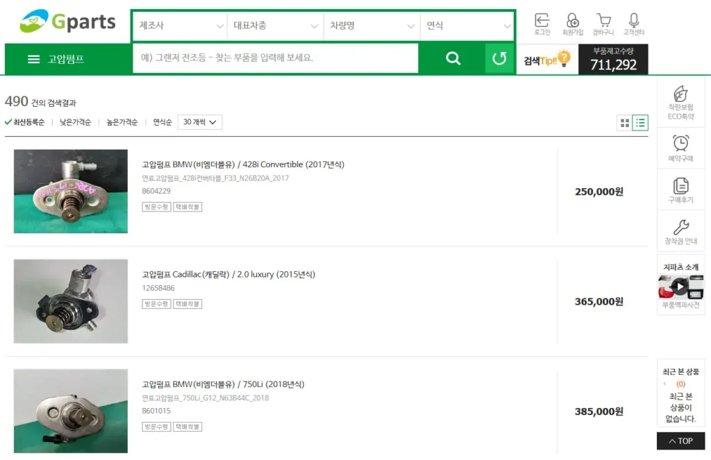This screenshot has height=460, width=711.
Task: Expand the 차량명 vehicle name dropdown
Action: tap(371, 26)
